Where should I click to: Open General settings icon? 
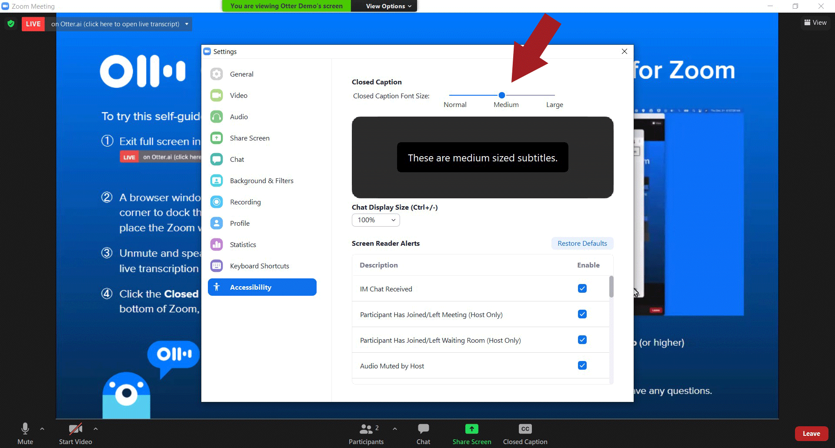click(x=217, y=74)
